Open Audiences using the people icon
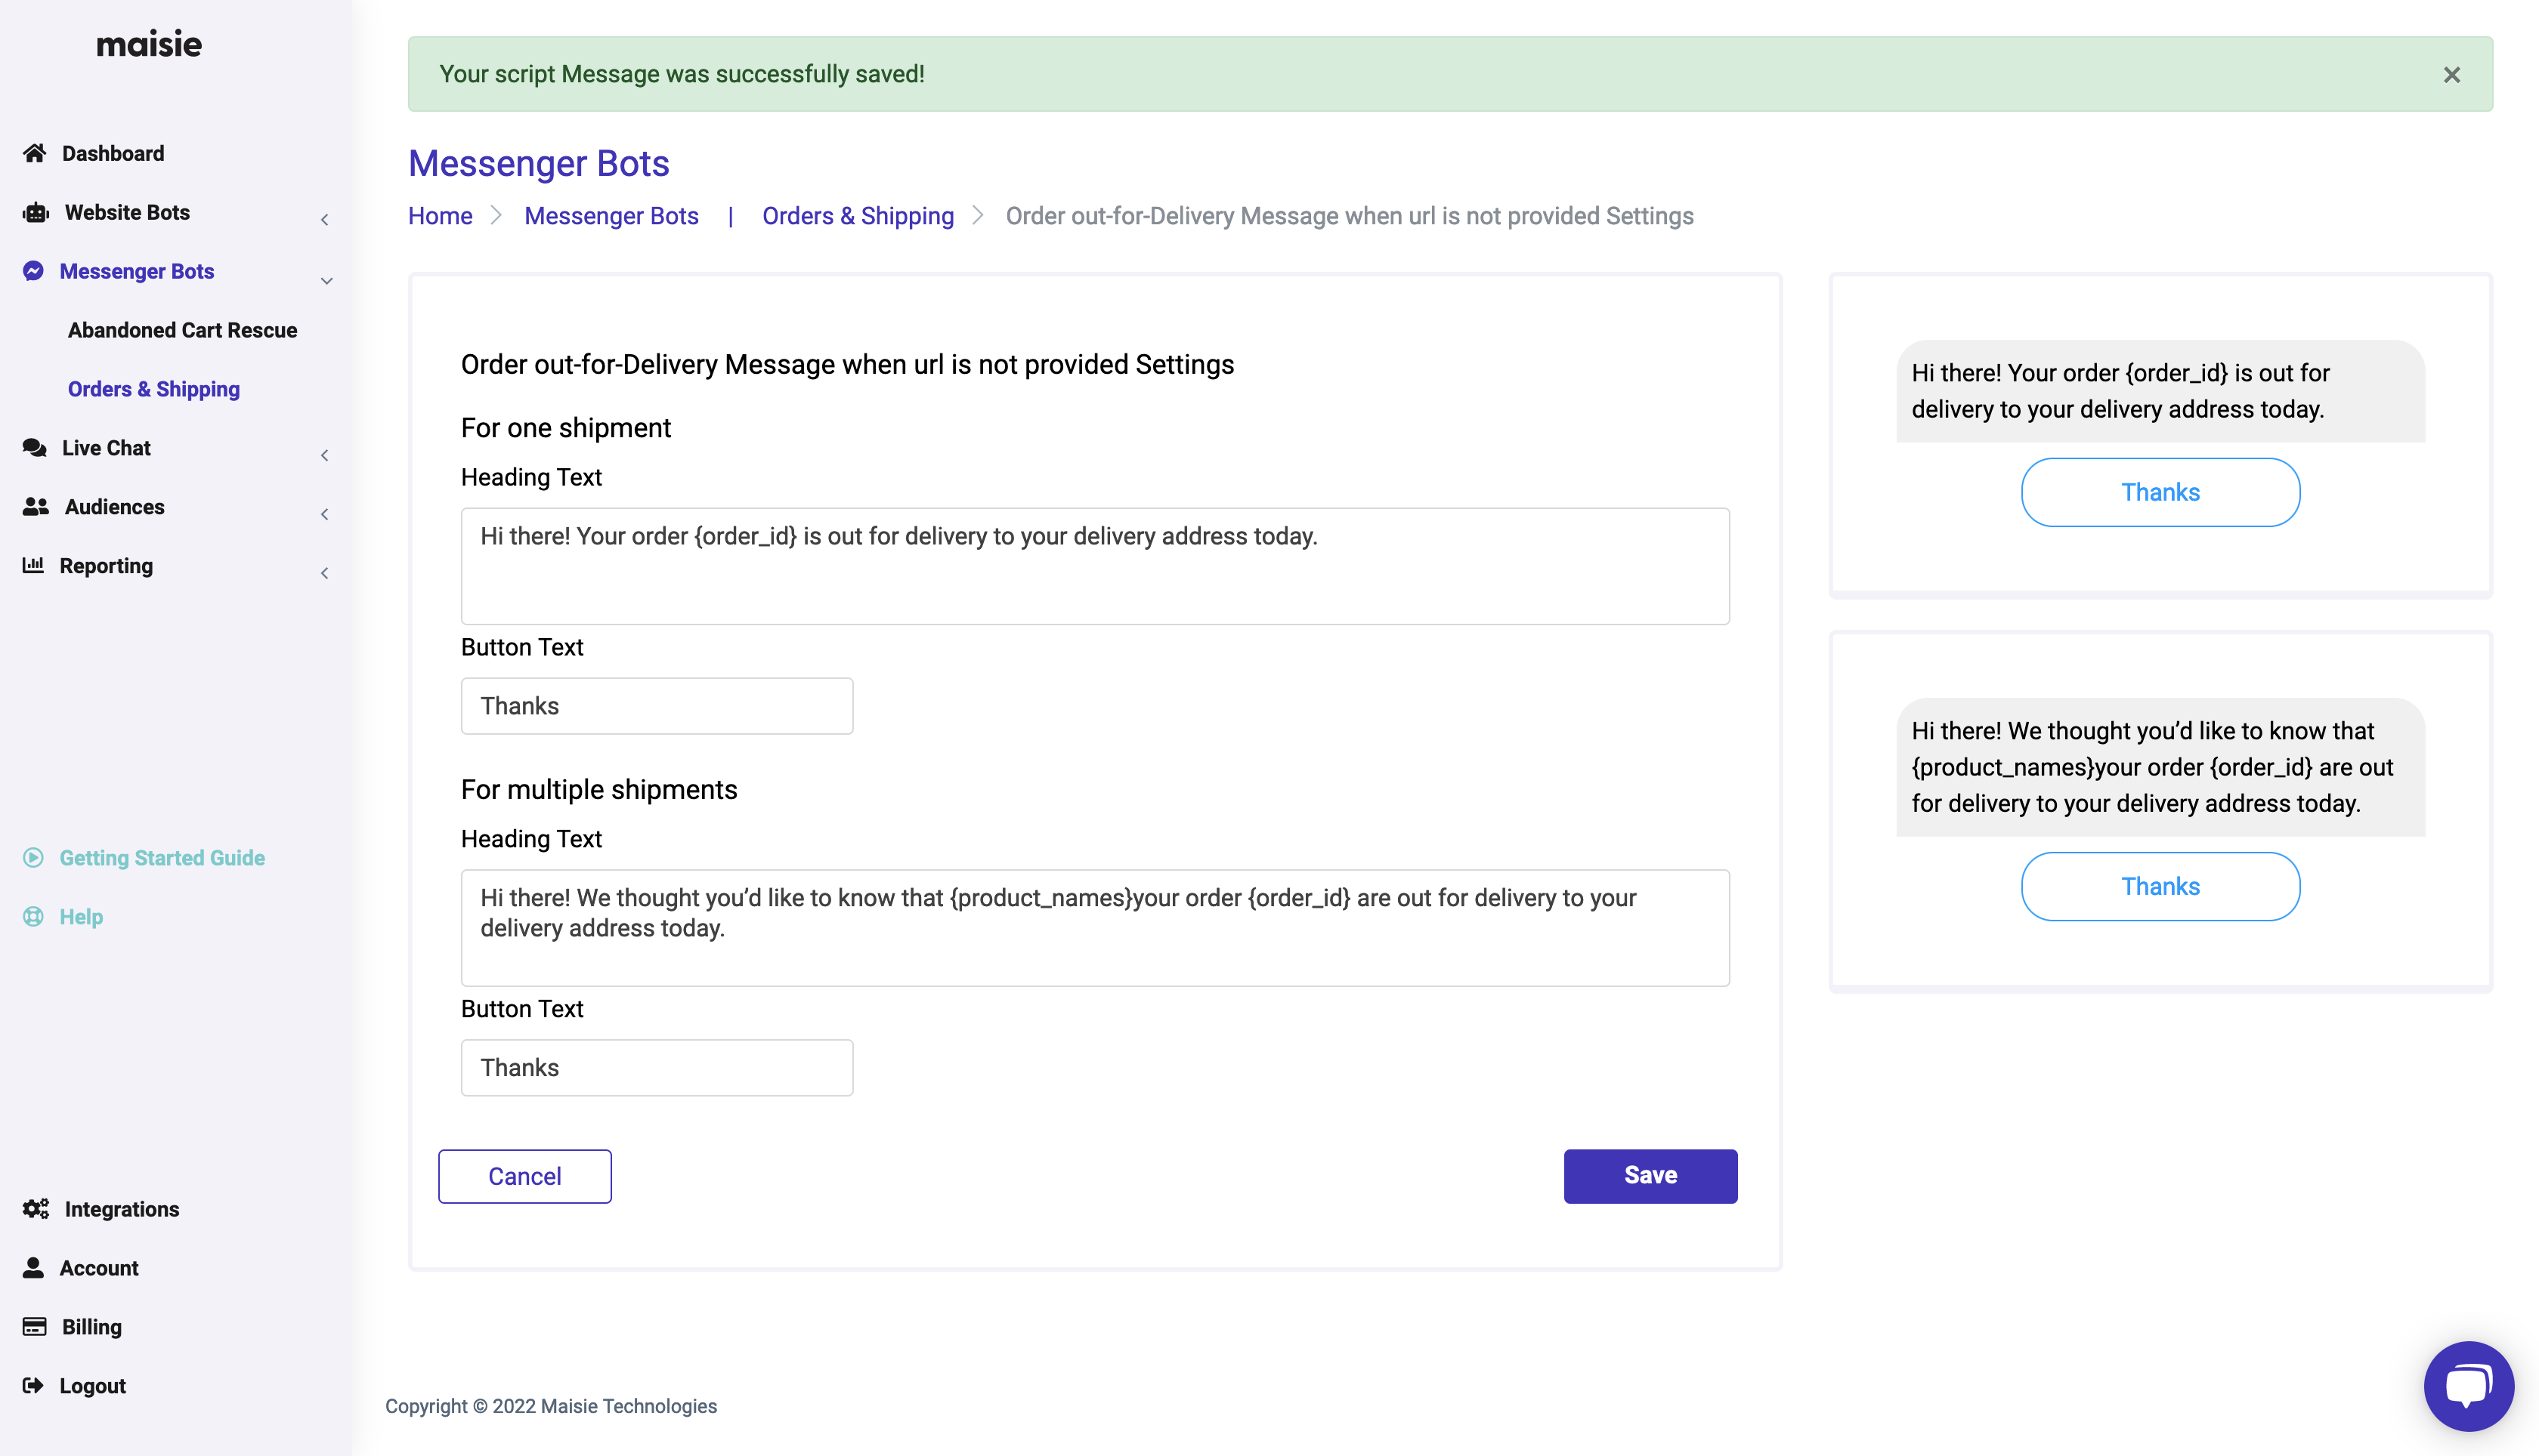 [x=35, y=507]
